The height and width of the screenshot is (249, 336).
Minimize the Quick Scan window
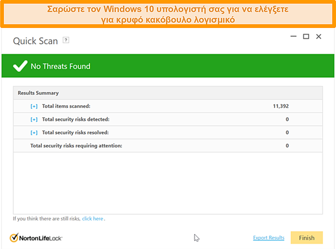[x=294, y=36]
